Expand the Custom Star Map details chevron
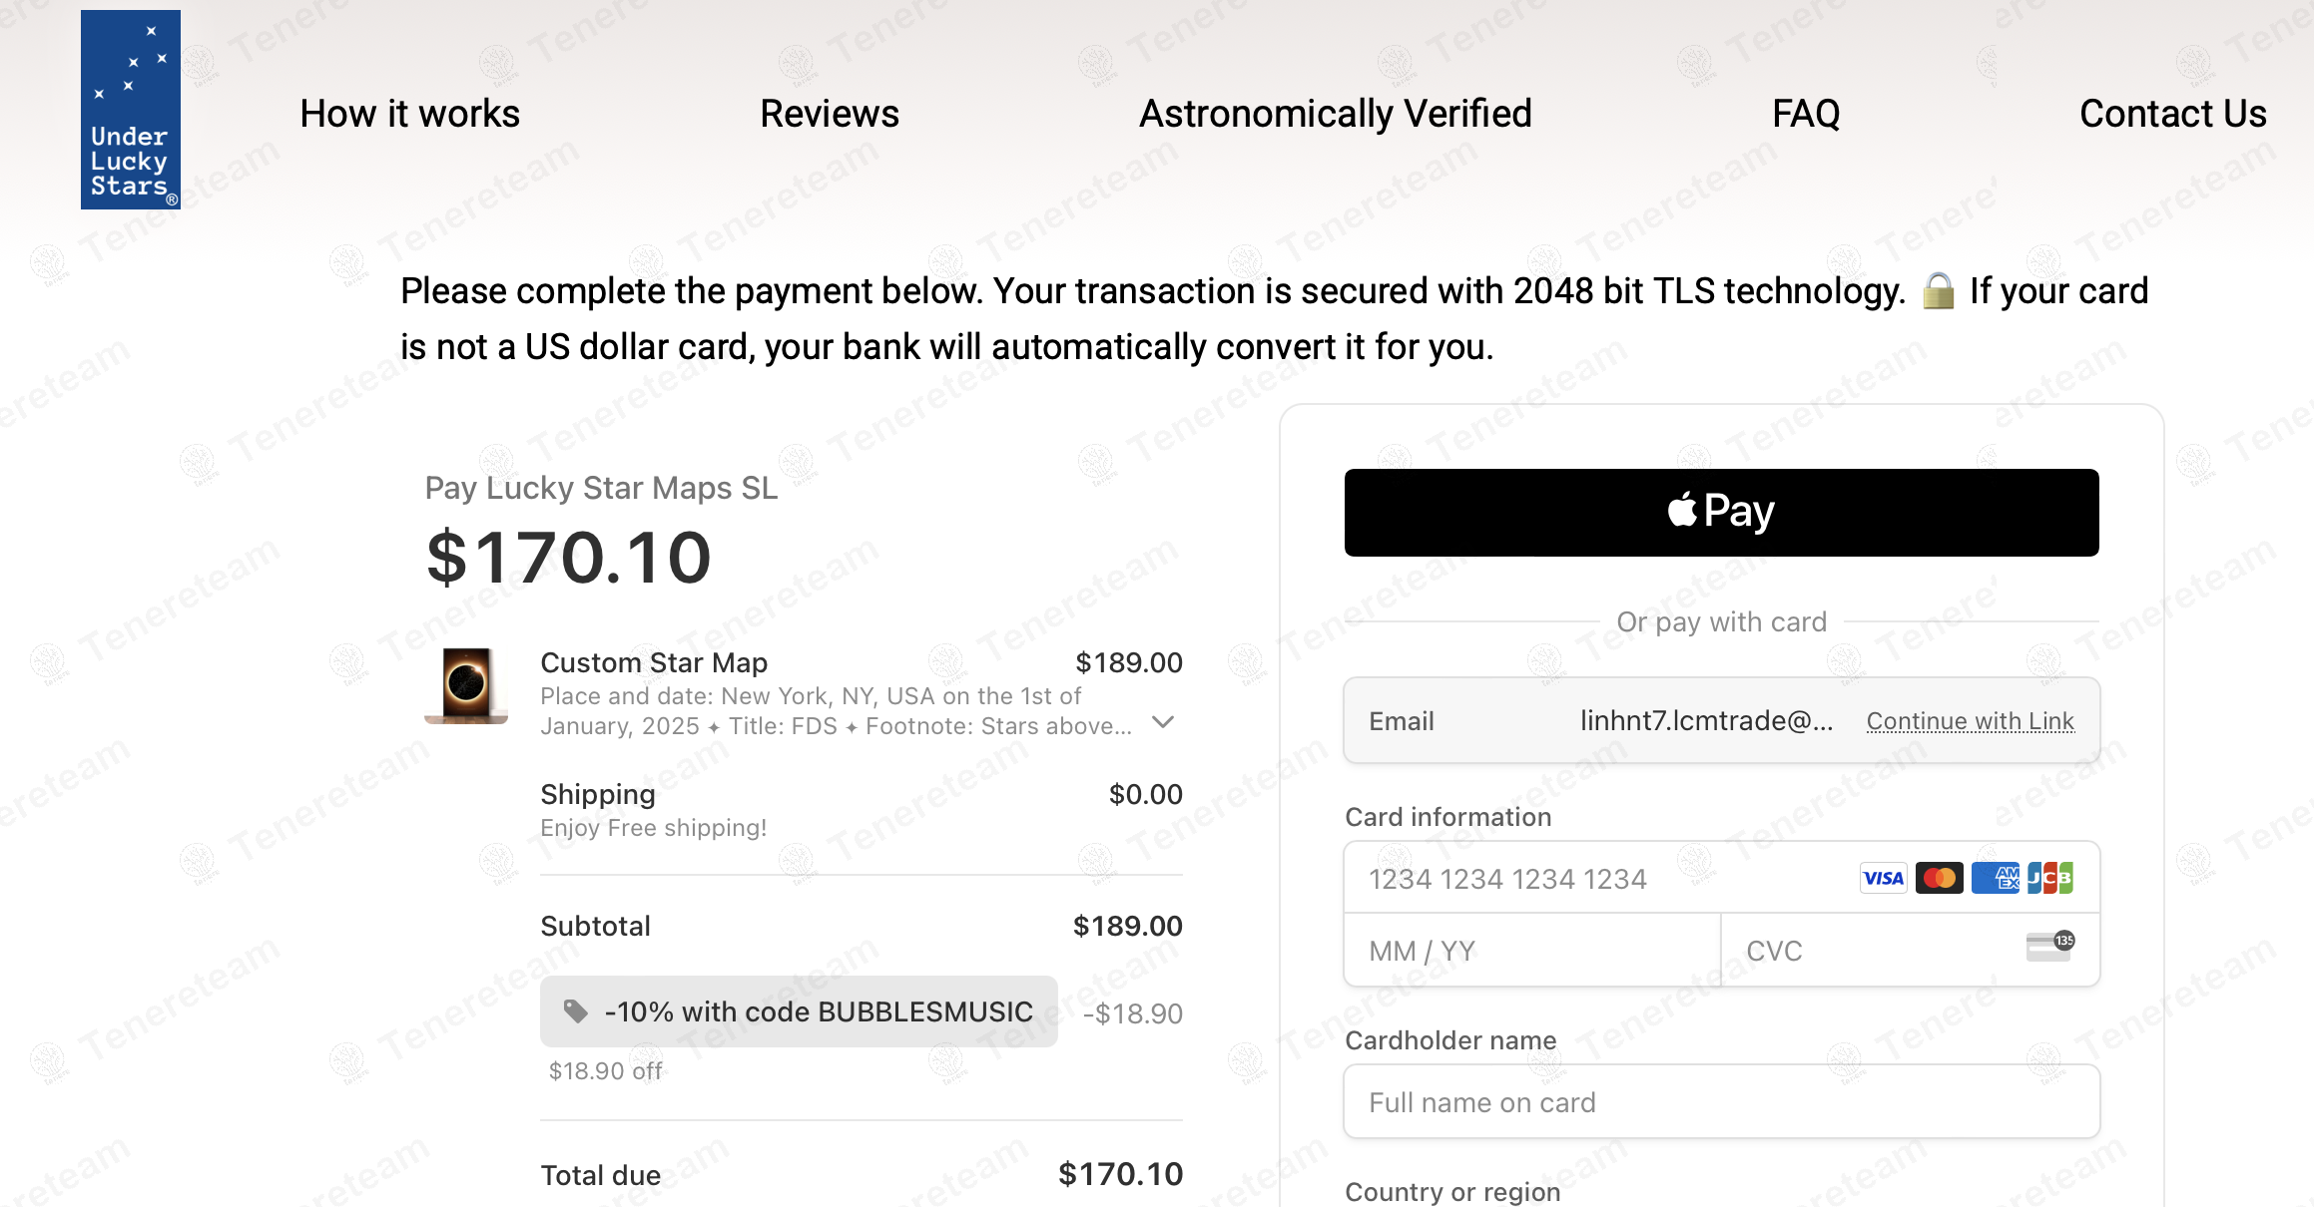Screen dimensions: 2314x1207 pos(1163,722)
